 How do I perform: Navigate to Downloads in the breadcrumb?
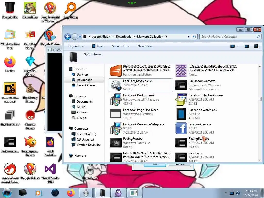(x=123, y=37)
